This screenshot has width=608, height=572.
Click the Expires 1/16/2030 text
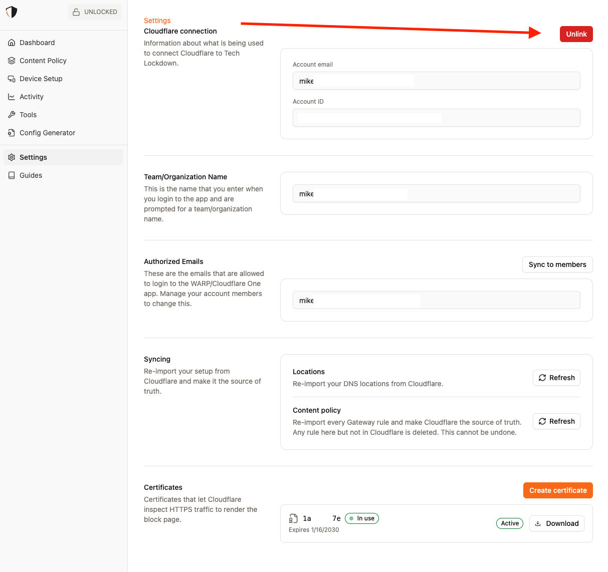tap(314, 530)
